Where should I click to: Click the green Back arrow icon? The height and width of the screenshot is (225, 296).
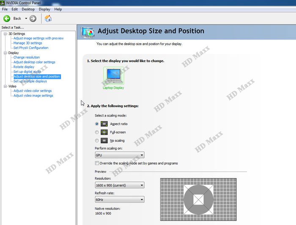tap(7, 19)
